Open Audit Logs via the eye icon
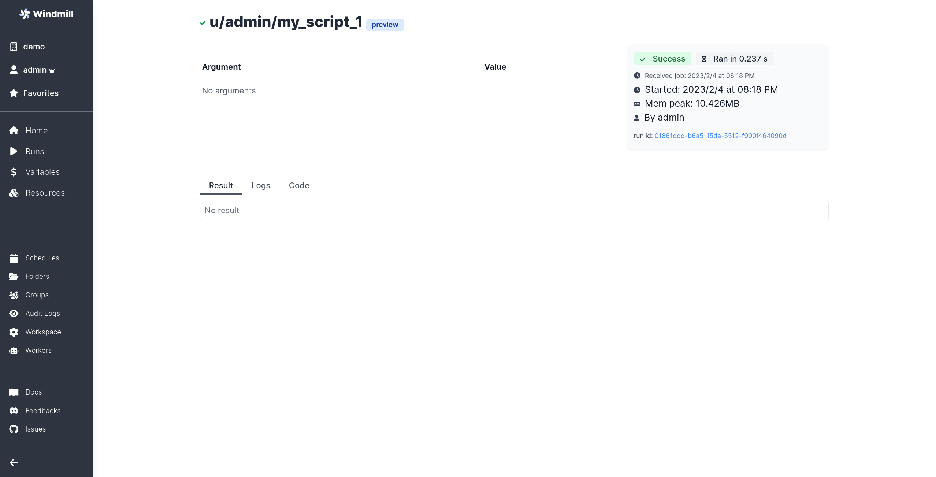The image size is (936, 477). pos(14,313)
